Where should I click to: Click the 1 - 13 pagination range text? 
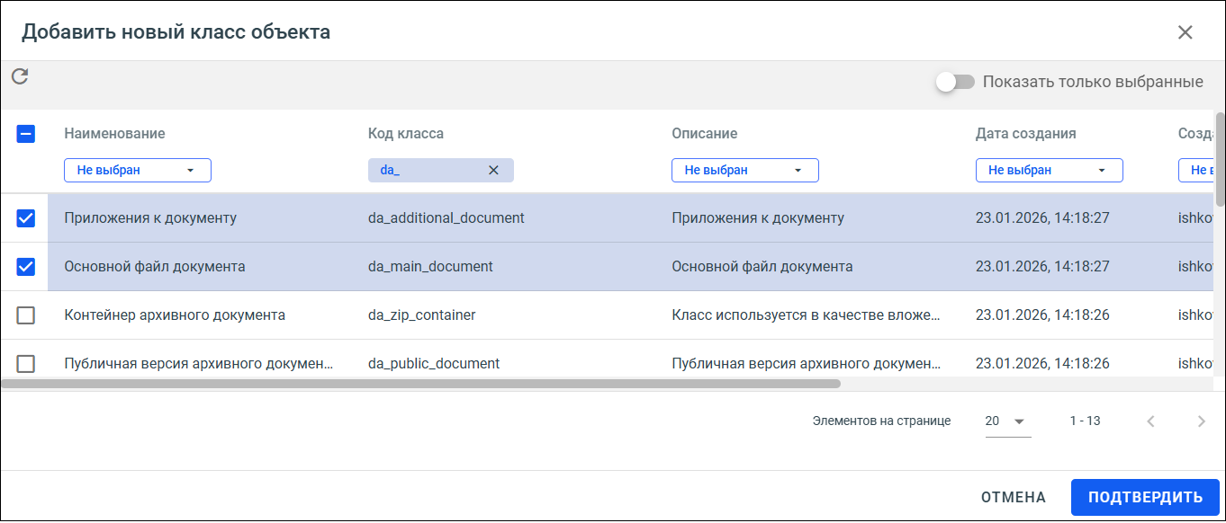click(1085, 421)
